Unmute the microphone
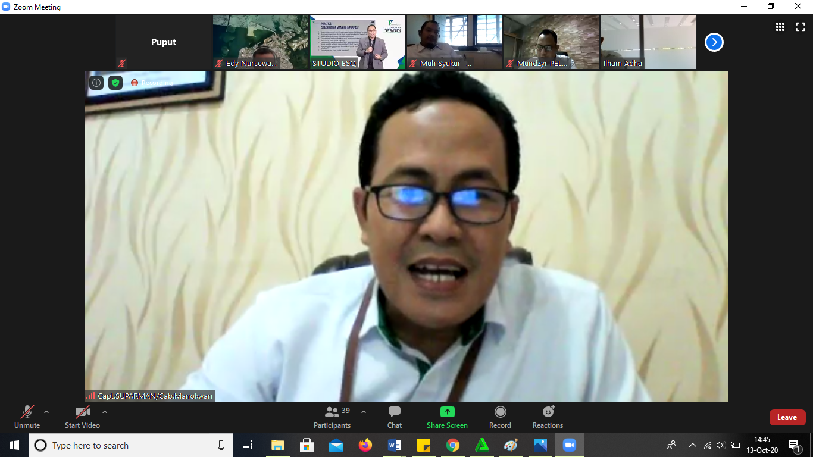 pos(27,417)
